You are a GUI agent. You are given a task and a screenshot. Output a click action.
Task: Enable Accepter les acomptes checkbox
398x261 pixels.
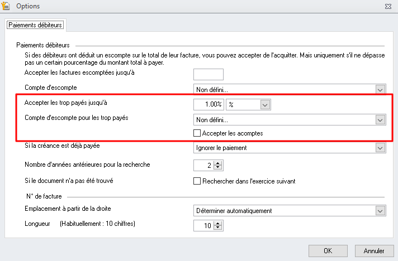tap(197, 133)
